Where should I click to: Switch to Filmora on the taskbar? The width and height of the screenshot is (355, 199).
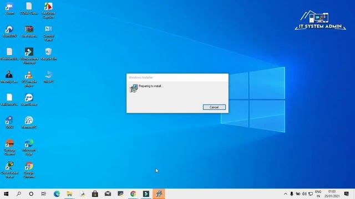tap(146, 194)
